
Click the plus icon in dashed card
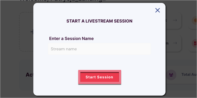(x=32, y=32)
